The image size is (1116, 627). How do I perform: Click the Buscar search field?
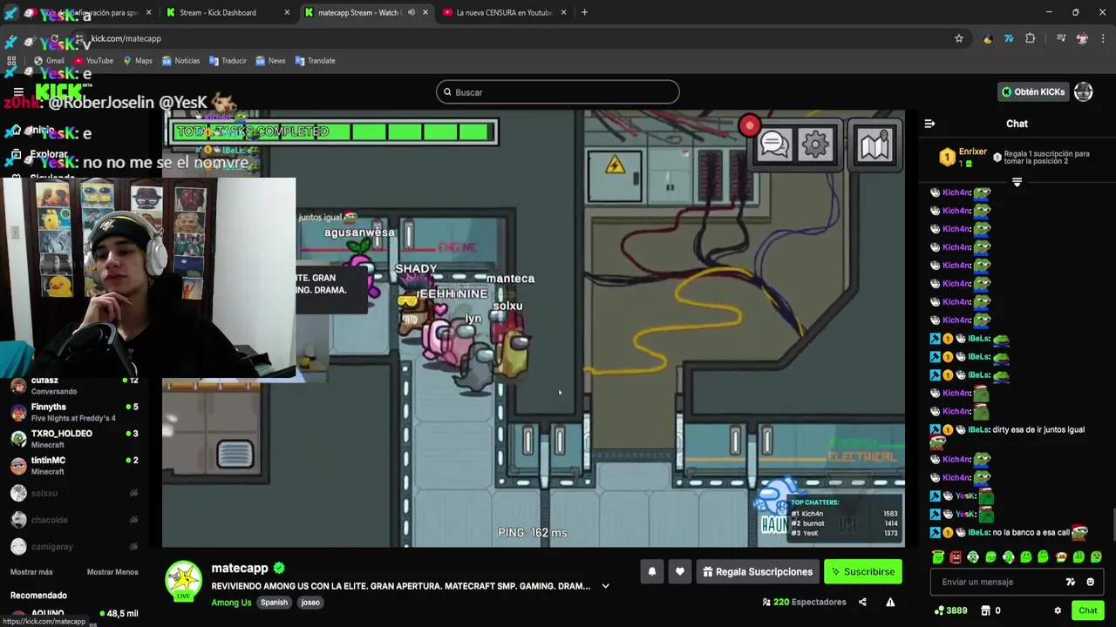pyautogui.click(x=558, y=92)
